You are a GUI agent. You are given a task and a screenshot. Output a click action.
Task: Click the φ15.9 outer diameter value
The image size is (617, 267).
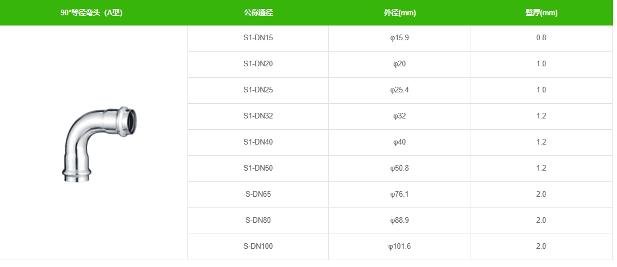tap(399, 38)
